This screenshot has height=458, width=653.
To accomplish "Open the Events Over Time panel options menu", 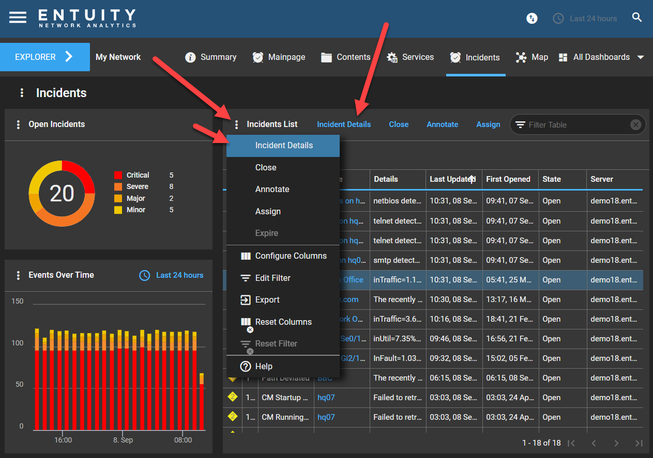I will tap(18, 275).
